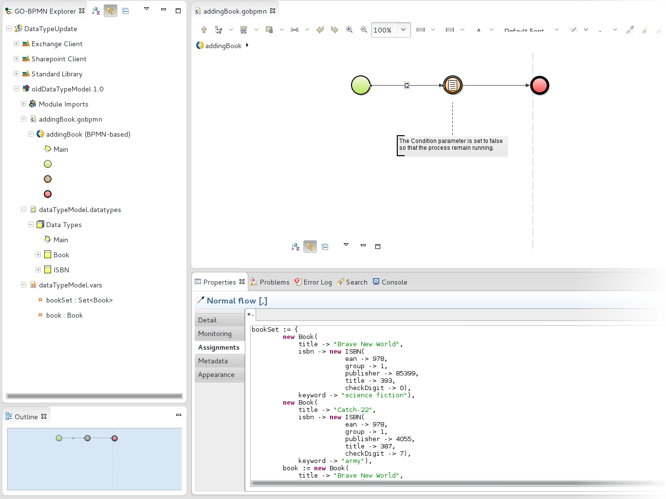The height and width of the screenshot is (499, 666).
Task: Click the arrange-layout icon in the diagram toolbar
Action: 219,30
